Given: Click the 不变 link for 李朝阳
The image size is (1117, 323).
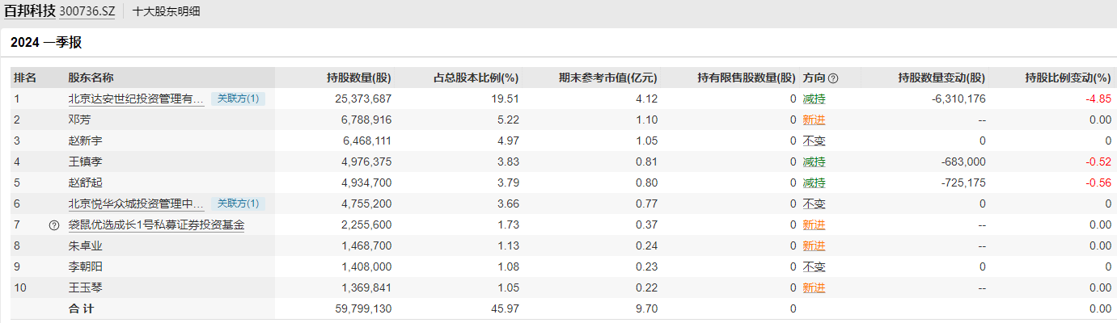Looking at the screenshot, I should click(x=814, y=267).
